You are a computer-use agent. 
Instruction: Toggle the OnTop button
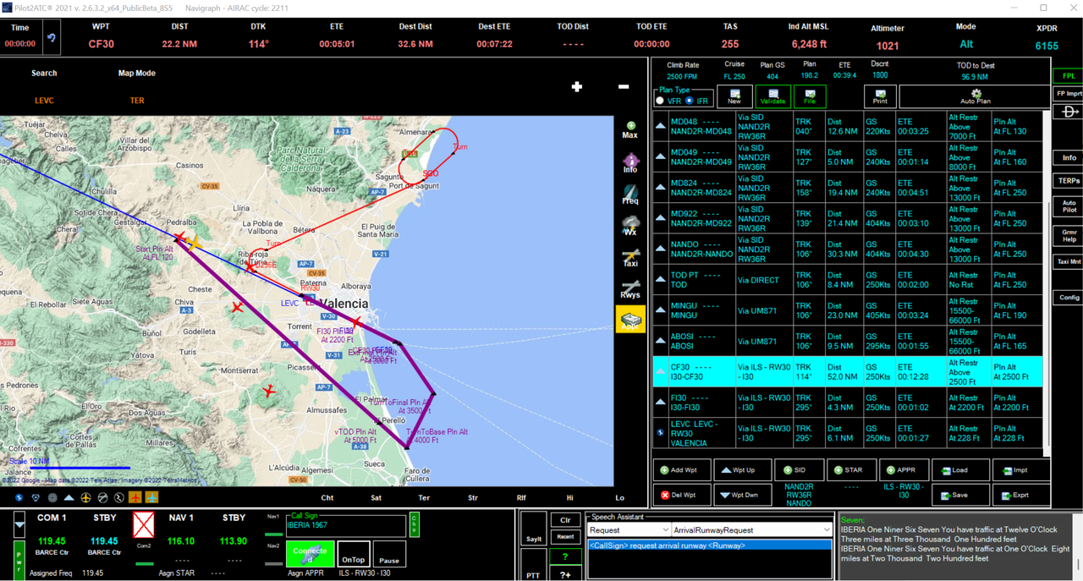(x=355, y=554)
